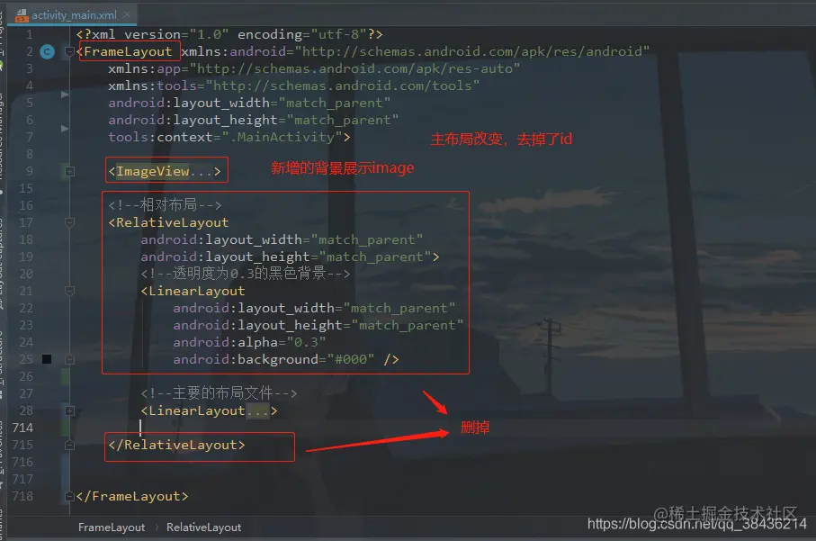This screenshot has height=541, width=816.
Task: Click the </FrameLayout> closing tag
Action: tap(132, 496)
